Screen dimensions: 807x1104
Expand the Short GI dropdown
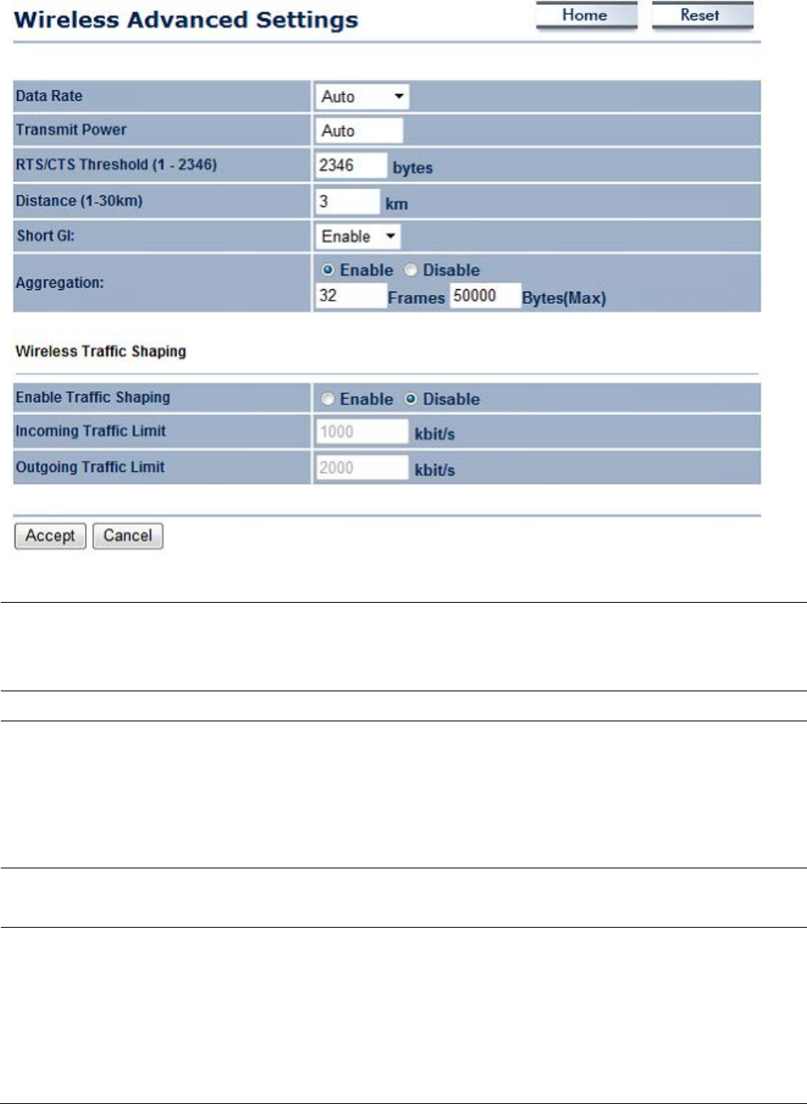[358, 236]
